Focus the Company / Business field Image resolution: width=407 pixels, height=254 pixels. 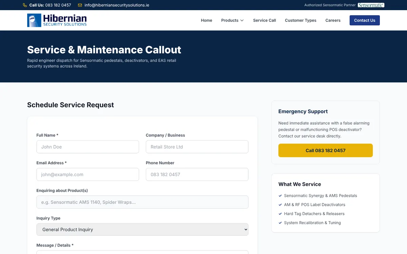197,147
